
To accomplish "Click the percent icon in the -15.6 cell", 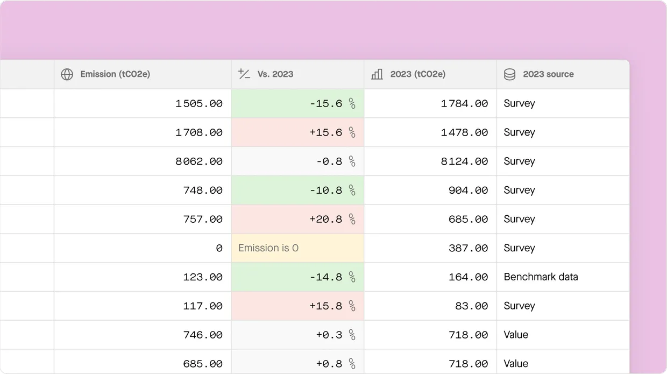I will click(x=352, y=103).
